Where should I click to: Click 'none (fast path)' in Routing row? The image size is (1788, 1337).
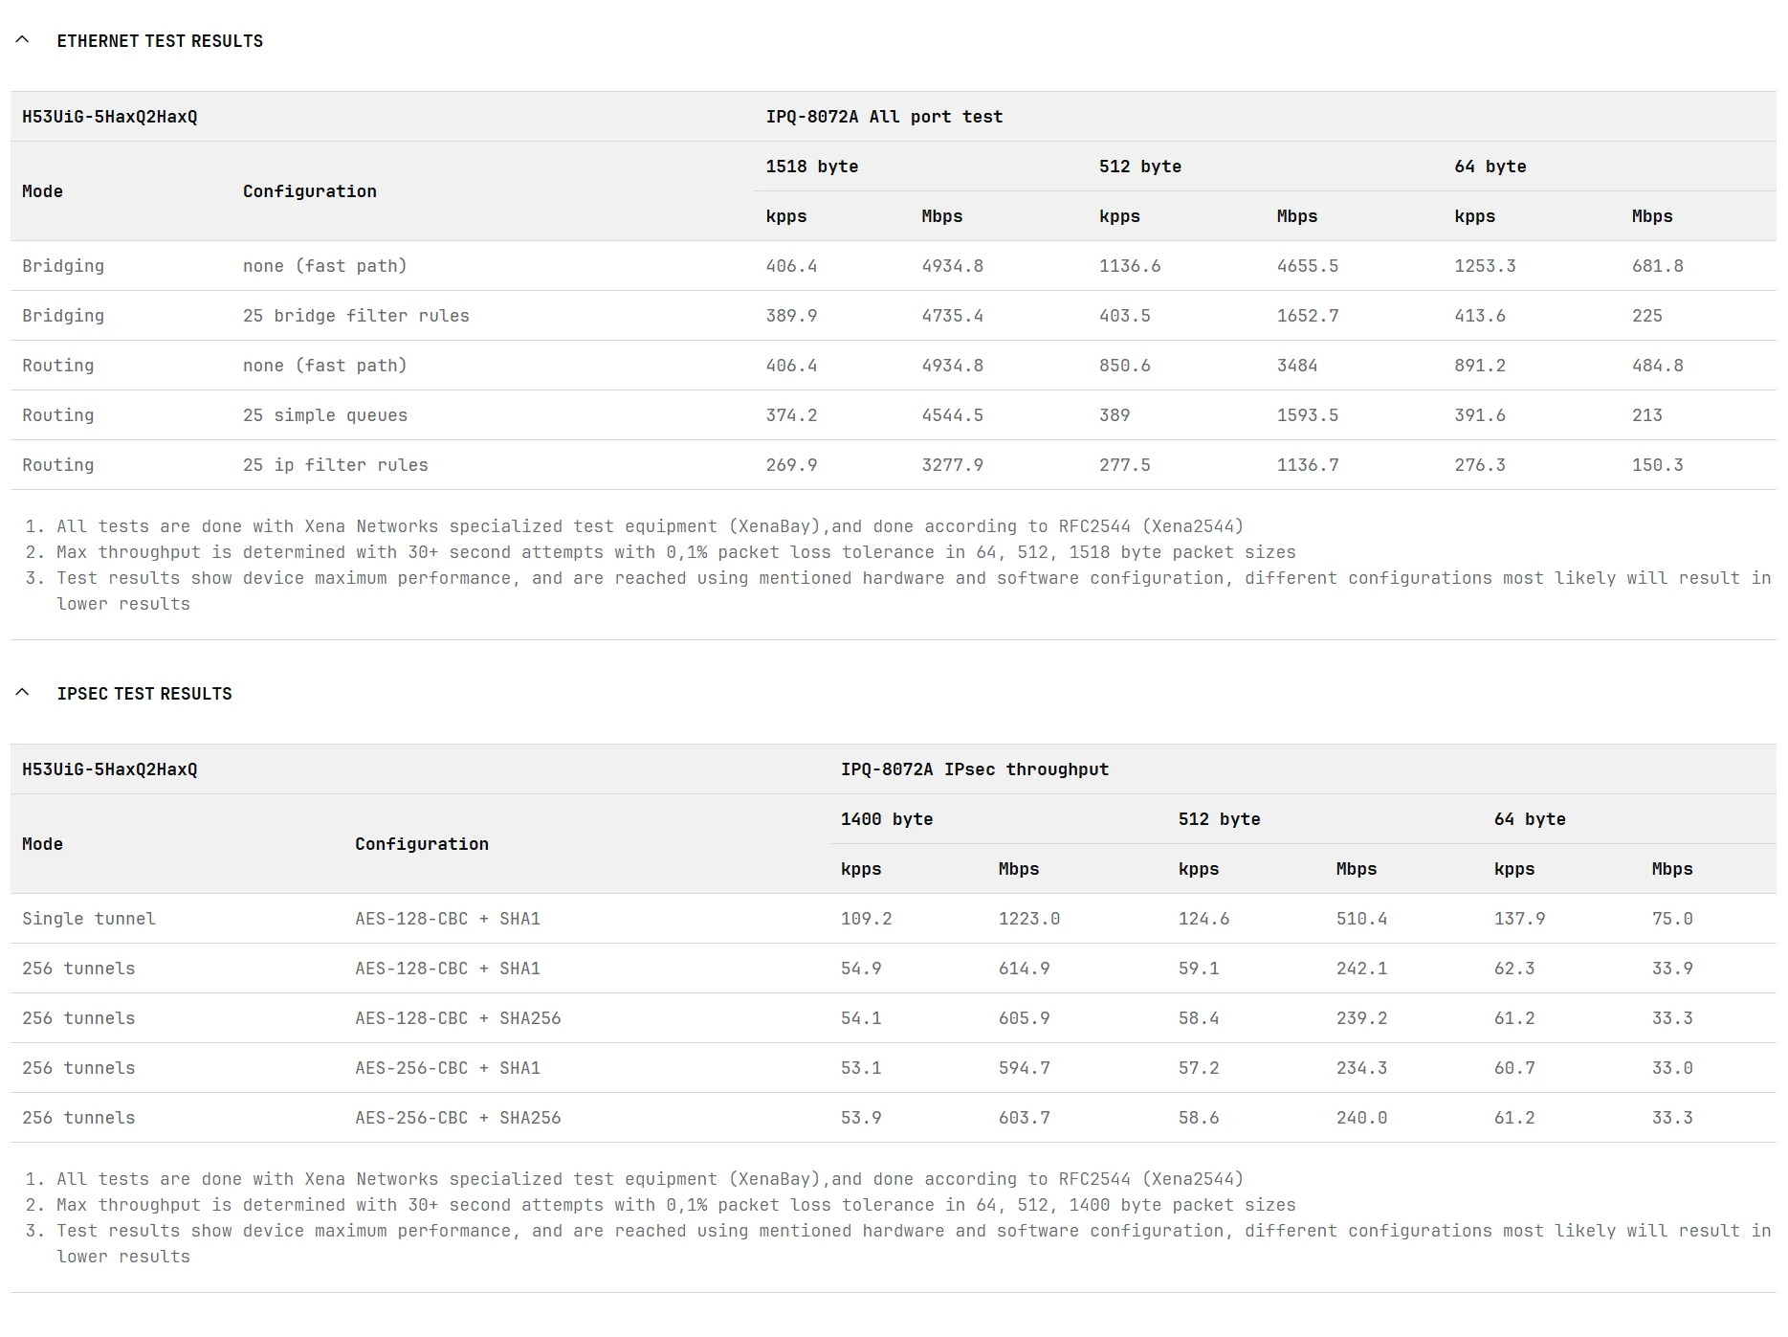coord(325,366)
